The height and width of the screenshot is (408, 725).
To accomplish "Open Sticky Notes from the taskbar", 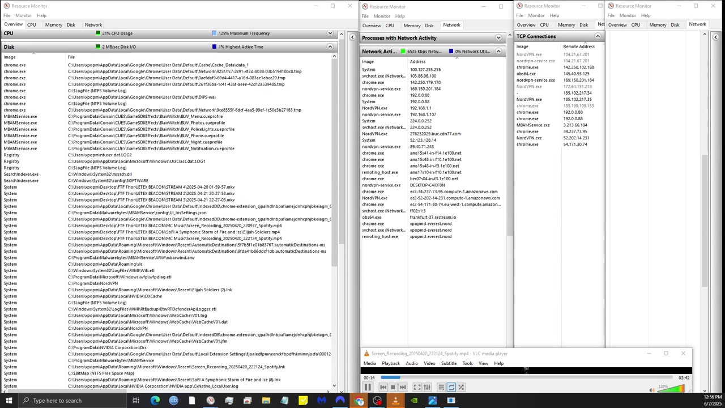I will pyautogui.click(x=303, y=401).
